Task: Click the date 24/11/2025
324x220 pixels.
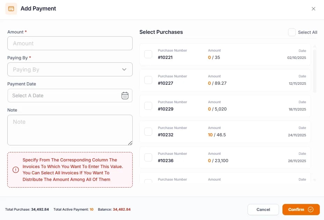Action: point(297,135)
